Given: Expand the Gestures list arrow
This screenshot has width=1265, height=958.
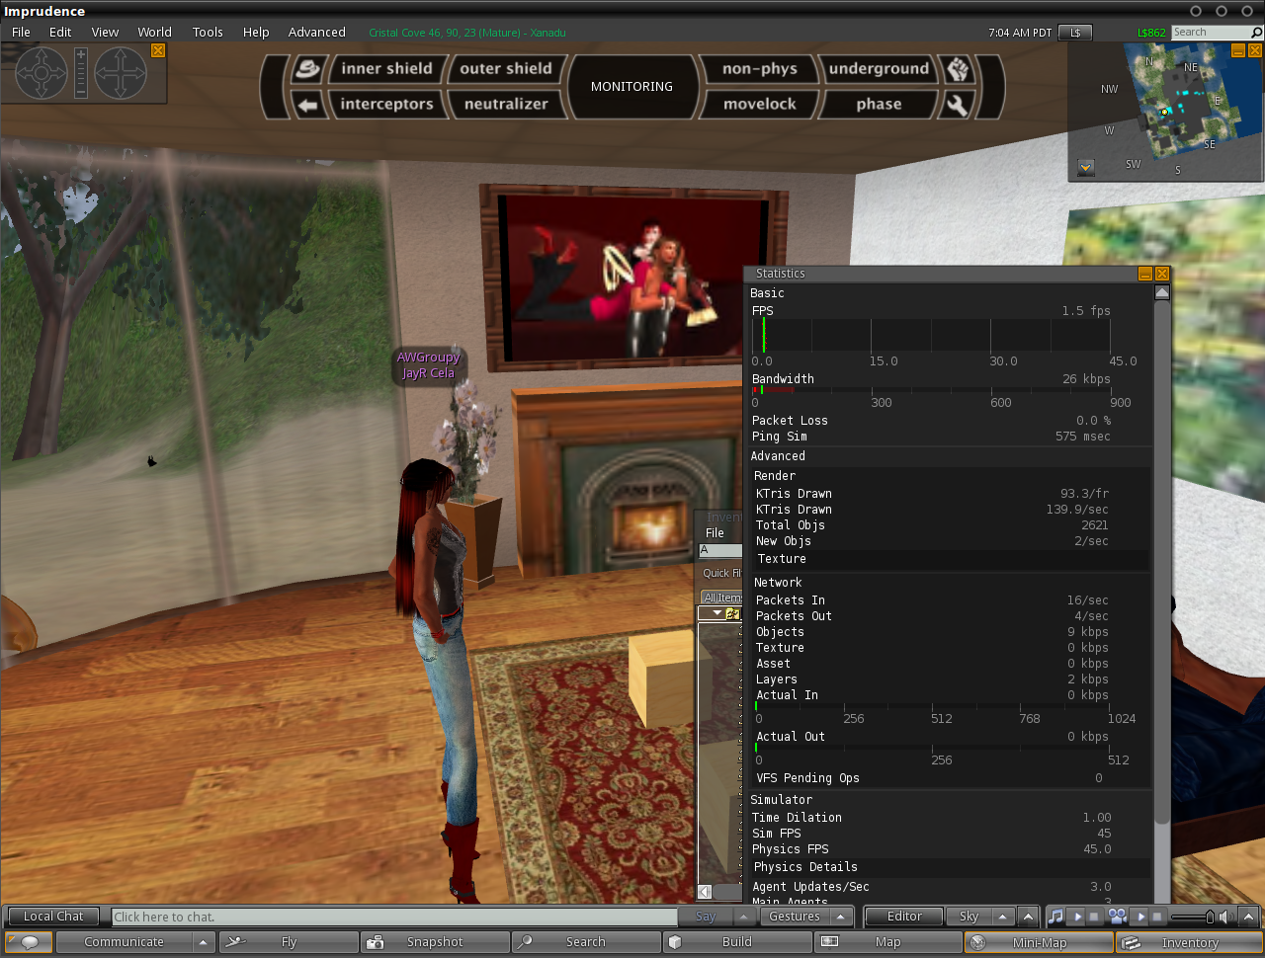Looking at the screenshot, I should tap(841, 917).
